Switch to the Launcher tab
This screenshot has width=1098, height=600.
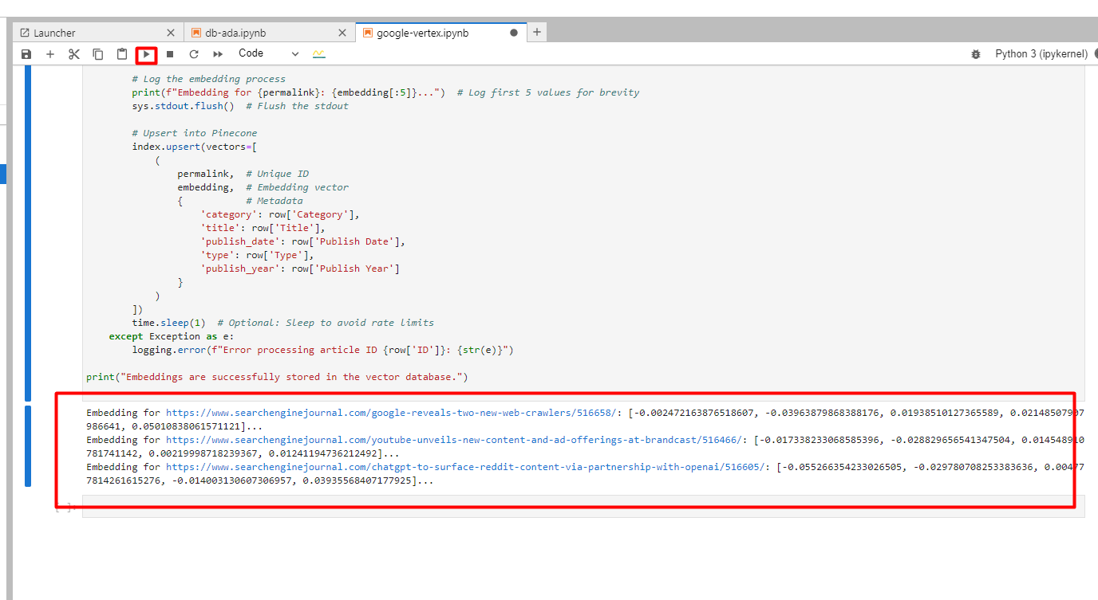click(55, 33)
